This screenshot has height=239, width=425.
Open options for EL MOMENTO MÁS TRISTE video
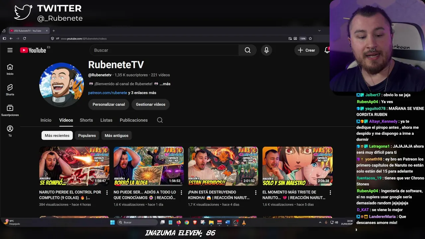pos(330,193)
